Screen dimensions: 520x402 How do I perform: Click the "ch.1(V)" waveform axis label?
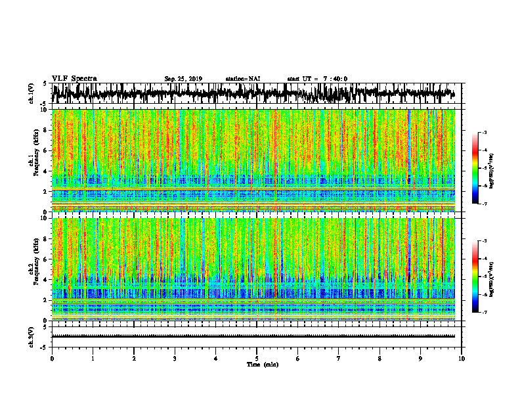coord(32,93)
